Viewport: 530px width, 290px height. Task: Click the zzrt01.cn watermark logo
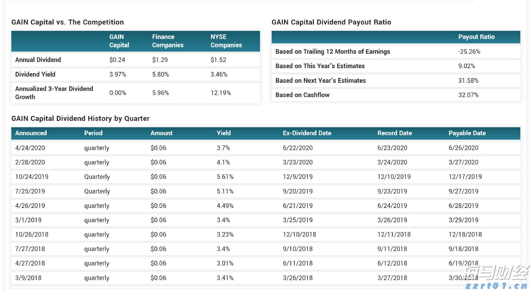pos(496,278)
